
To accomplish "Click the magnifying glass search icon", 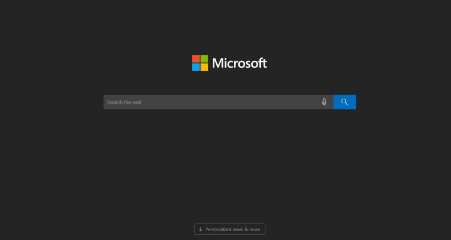I will point(345,102).
